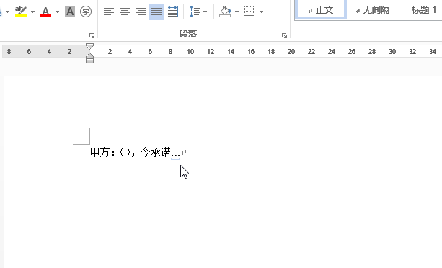This screenshot has width=442, height=268.
Task: Open font color dropdown arrow
Action: tap(57, 12)
